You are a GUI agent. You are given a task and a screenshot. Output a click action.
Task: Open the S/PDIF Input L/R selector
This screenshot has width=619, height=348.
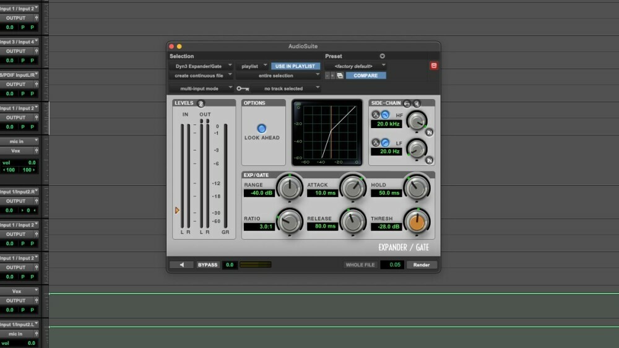[19, 75]
